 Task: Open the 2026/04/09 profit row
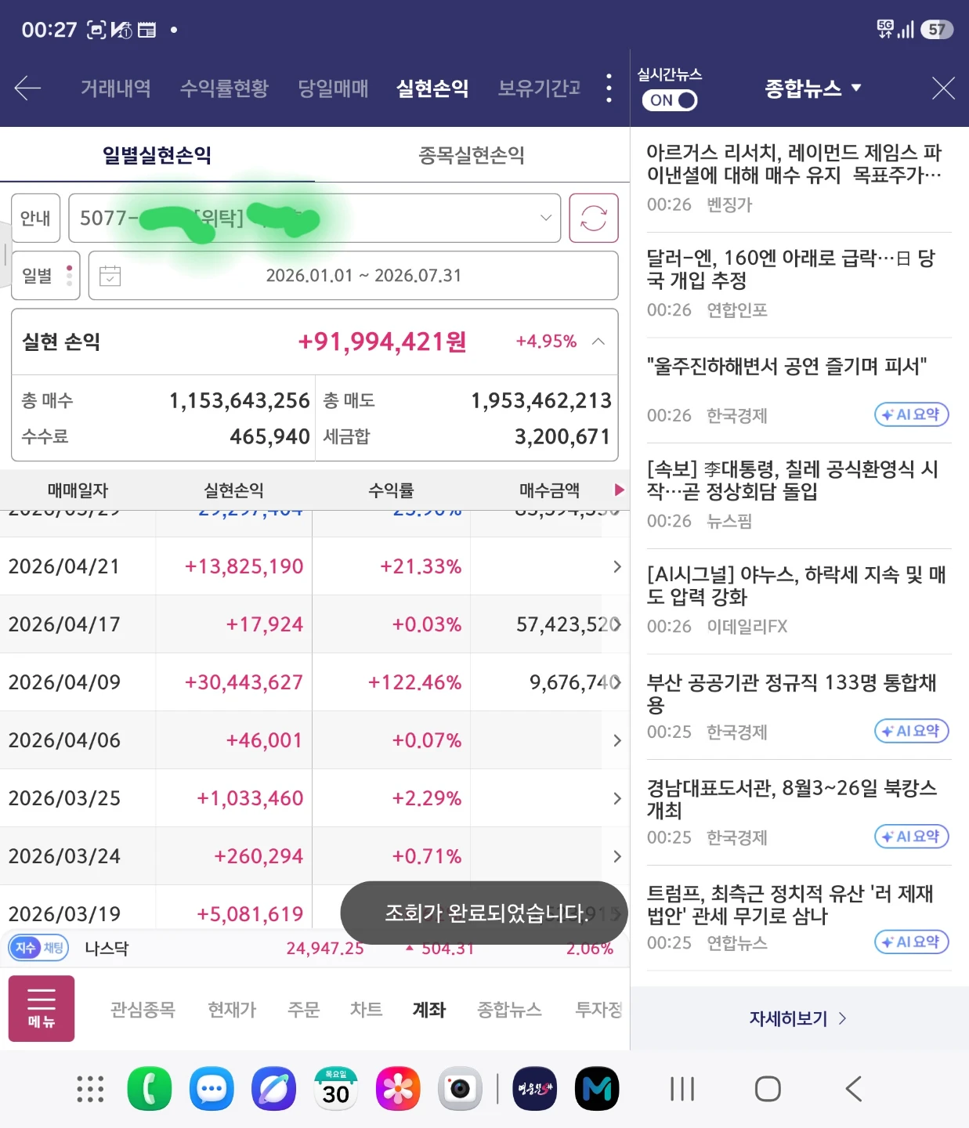[314, 682]
